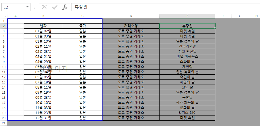This screenshot has height=126, width=260.
Task: Select the cell 05월 05일
Action: [43, 77]
